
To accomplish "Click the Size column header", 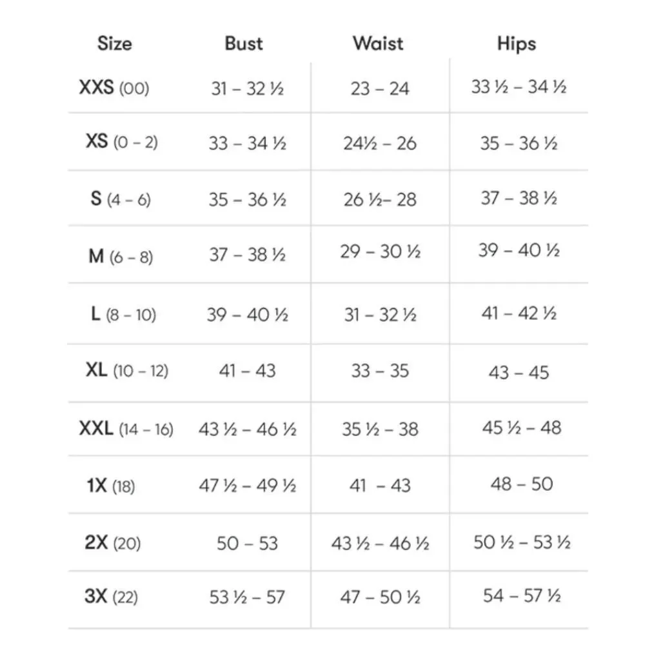I will [x=114, y=43].
